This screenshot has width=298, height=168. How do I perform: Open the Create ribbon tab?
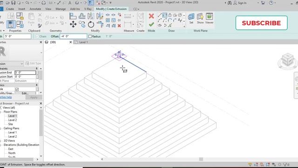tap(10, 9)
